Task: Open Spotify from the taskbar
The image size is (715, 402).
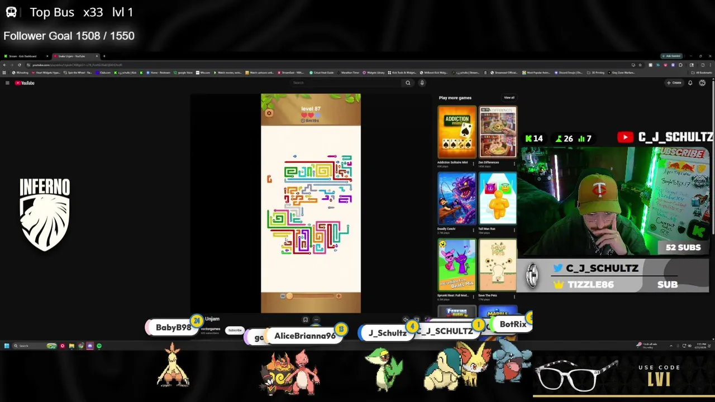Action: (99, 346)
